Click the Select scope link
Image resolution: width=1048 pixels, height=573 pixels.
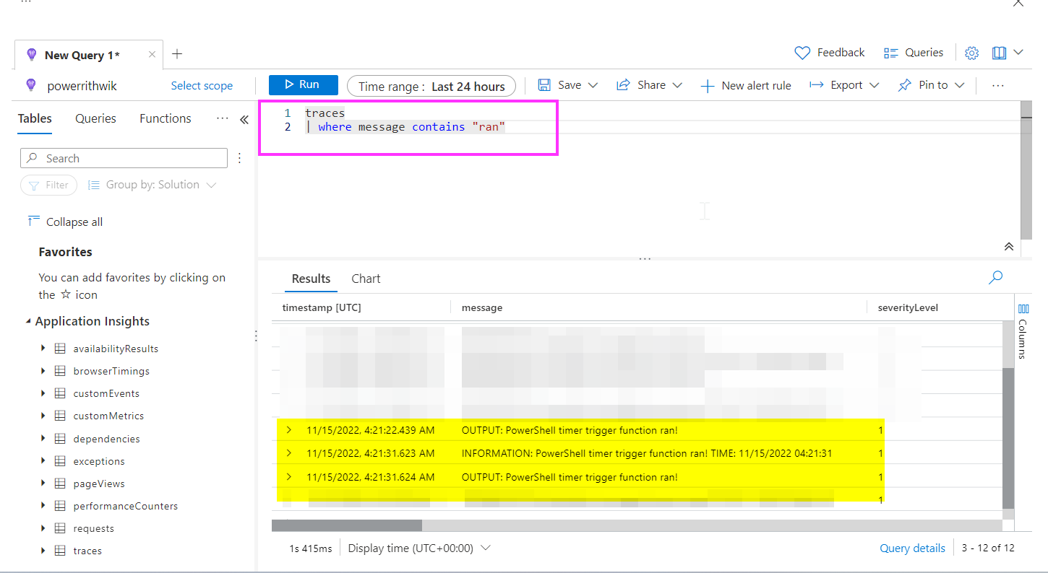pyautogui.click(x=202, y=86)
